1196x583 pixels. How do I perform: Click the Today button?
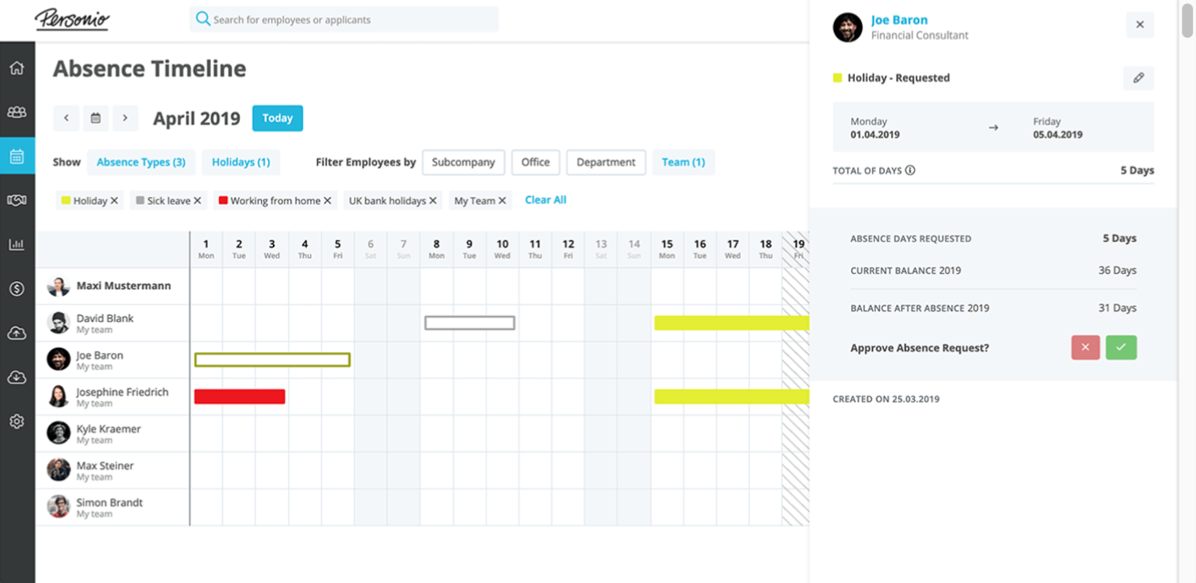click(277, 119)
